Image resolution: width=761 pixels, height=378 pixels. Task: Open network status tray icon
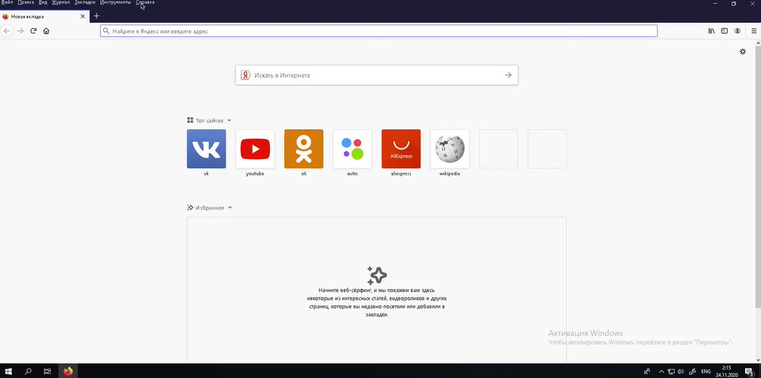coord(671,371)
